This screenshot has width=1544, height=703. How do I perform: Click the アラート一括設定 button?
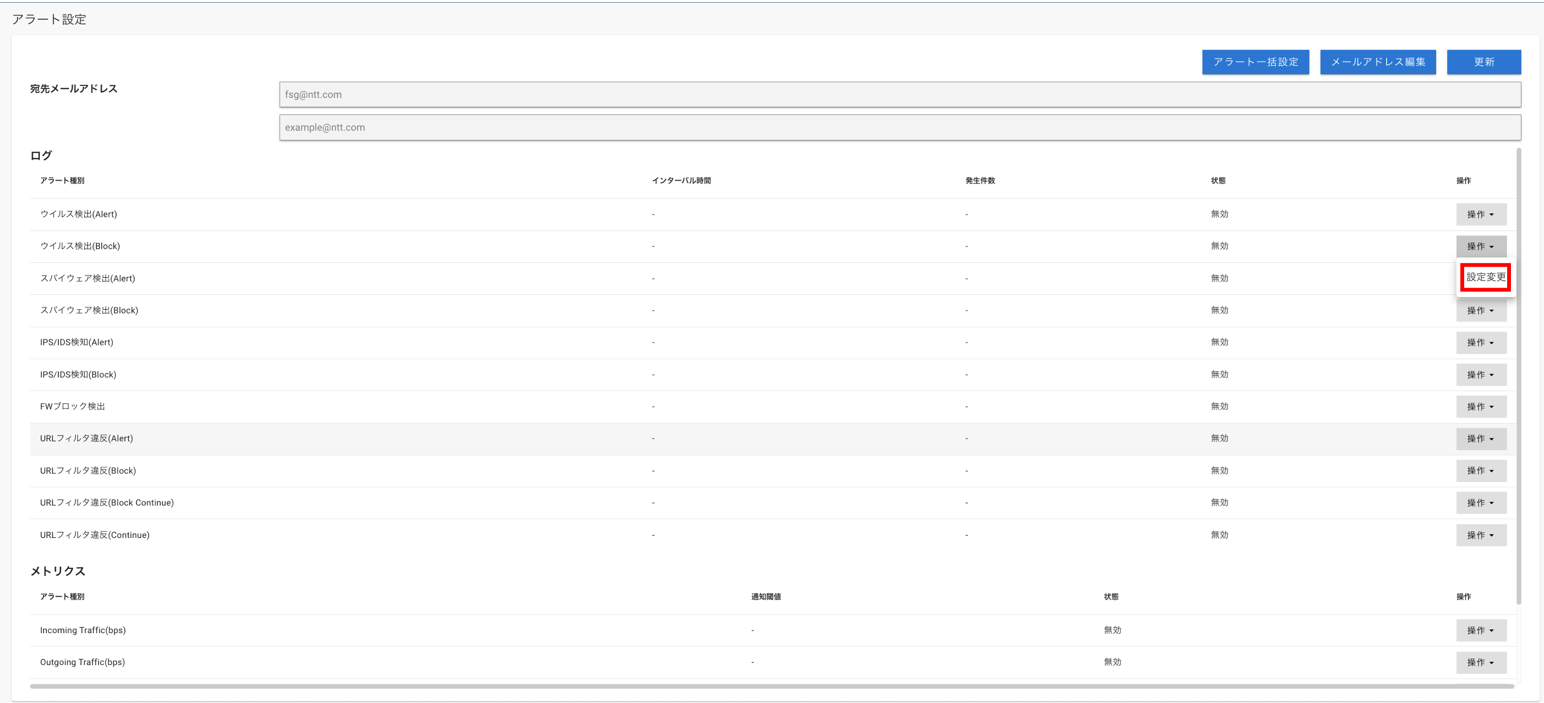point(1255,62)
